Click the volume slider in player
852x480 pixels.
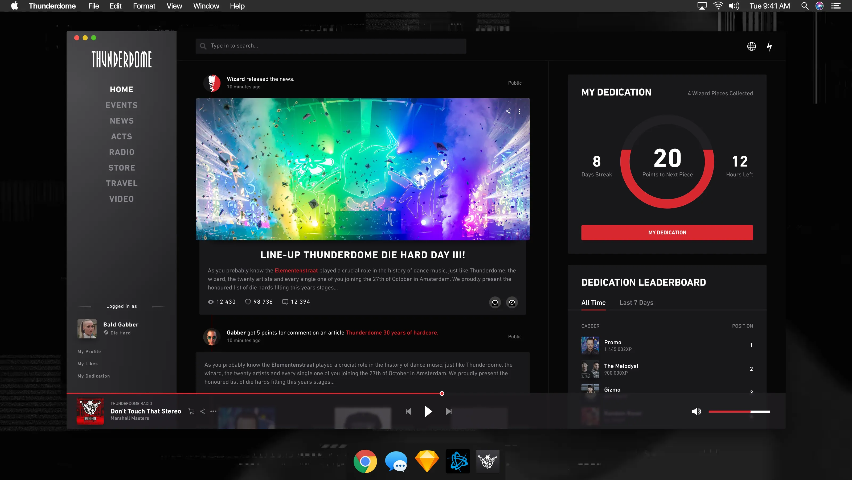pyautogui.click(x=739, y=412)
